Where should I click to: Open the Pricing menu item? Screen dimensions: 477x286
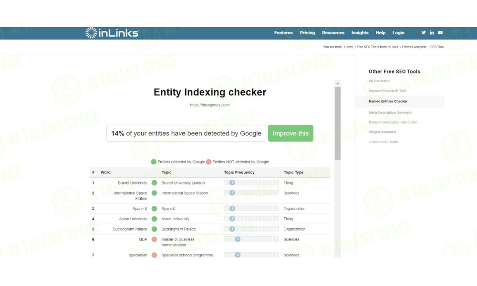(x=307, y=33)
